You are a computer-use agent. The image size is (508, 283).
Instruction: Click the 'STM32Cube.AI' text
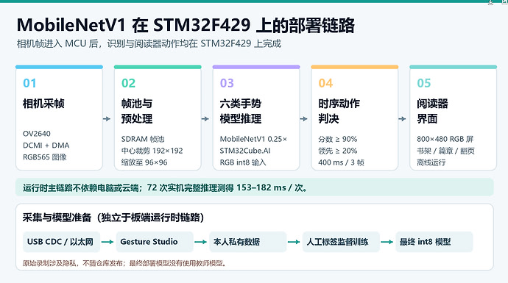(x=245, y=151)
